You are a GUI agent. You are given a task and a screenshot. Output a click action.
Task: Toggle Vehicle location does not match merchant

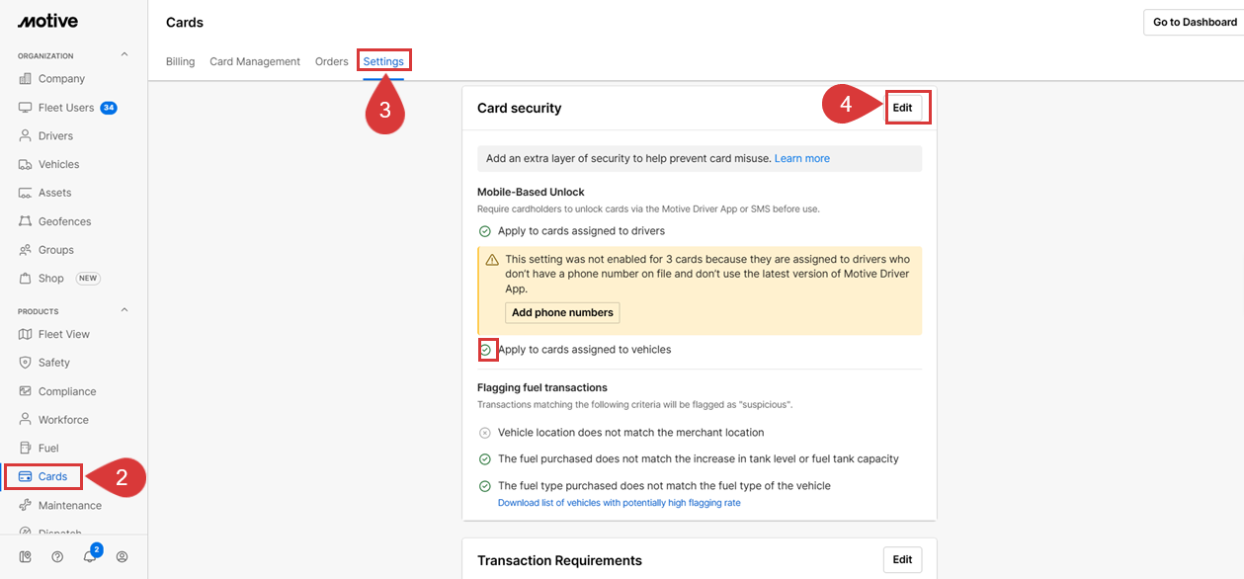[485, 433]
